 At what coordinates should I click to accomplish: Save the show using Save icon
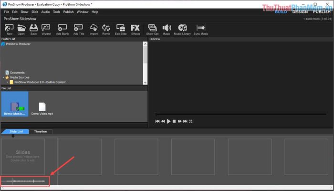point(33,30)
